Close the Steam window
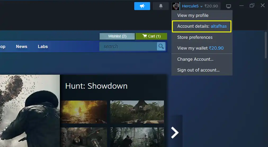The height and width of the screenshot is (147, 268). pos(263,6)
